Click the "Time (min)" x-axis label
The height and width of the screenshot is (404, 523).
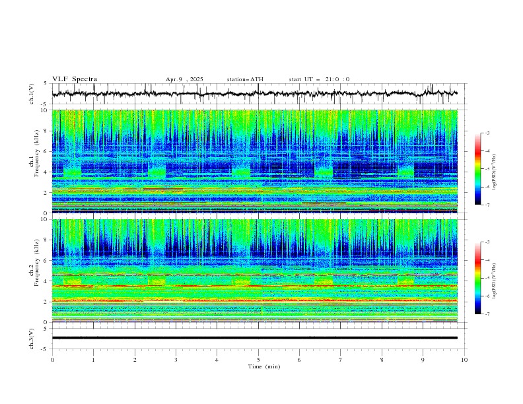click(x=264, y=366)
